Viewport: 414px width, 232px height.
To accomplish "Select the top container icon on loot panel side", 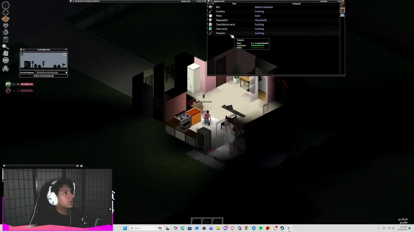I will point(342,5).
